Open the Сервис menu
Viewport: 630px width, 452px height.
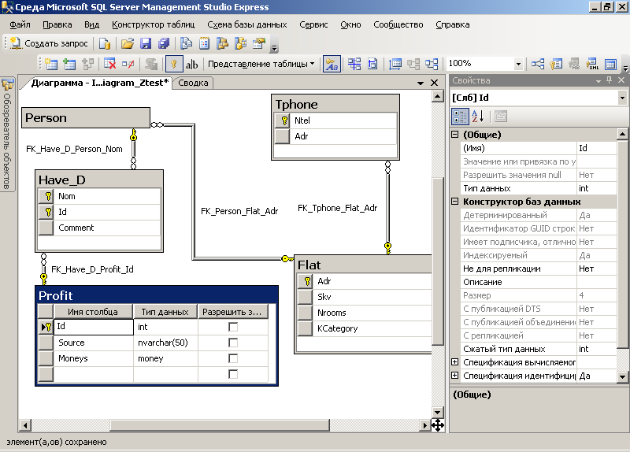point(313,24)
